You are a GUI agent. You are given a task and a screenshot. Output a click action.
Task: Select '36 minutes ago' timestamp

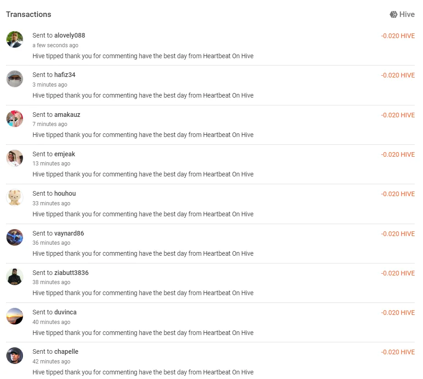pos(51,242)
